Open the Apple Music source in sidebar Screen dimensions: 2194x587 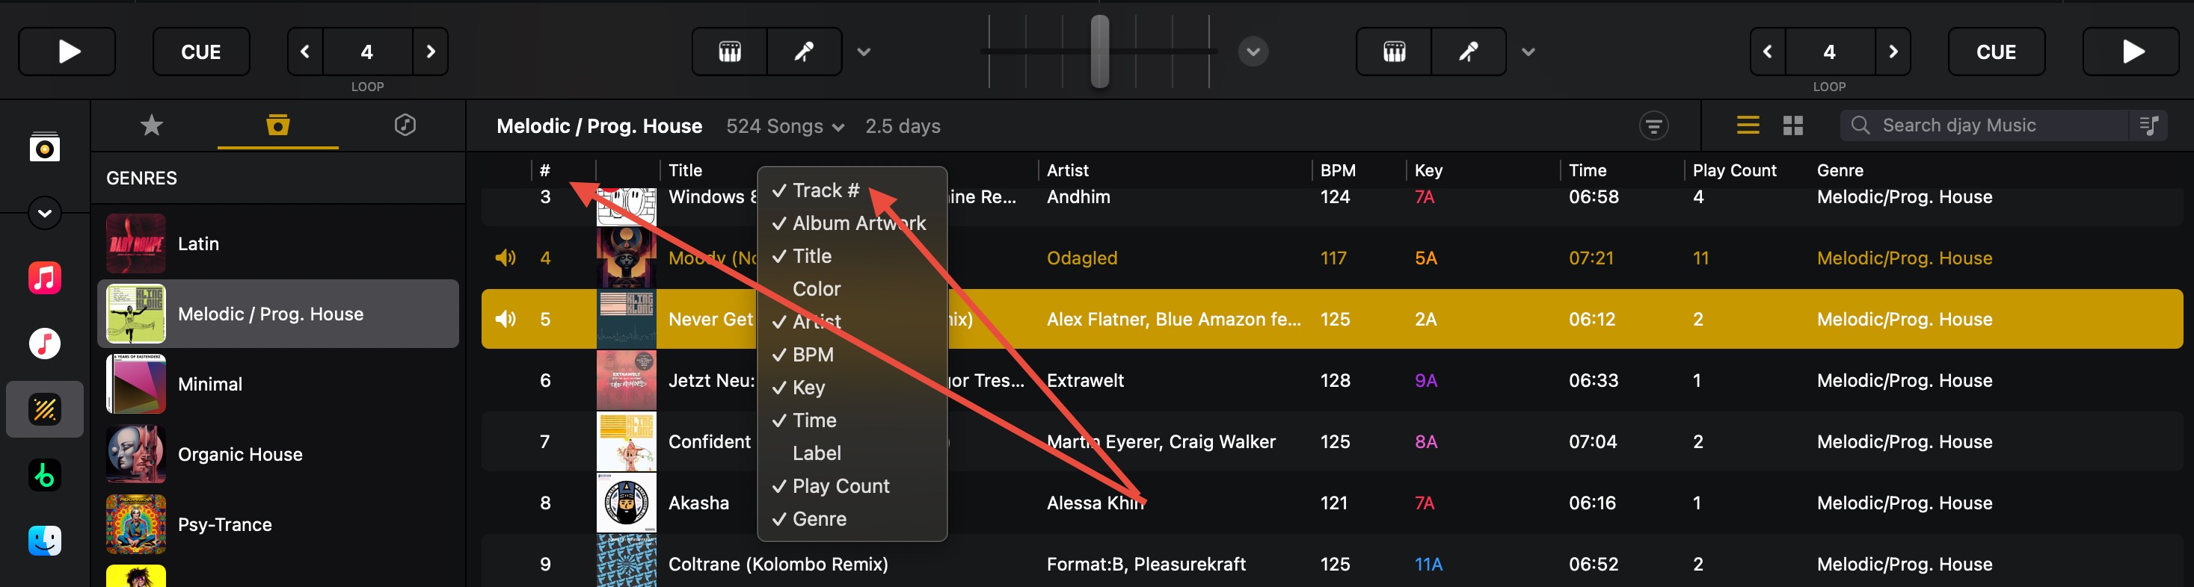tap(44, 277)
